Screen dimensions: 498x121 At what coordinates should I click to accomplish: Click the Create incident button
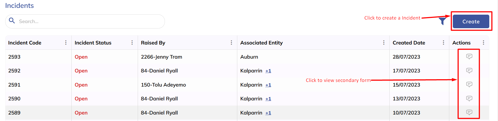coord(471,21)
